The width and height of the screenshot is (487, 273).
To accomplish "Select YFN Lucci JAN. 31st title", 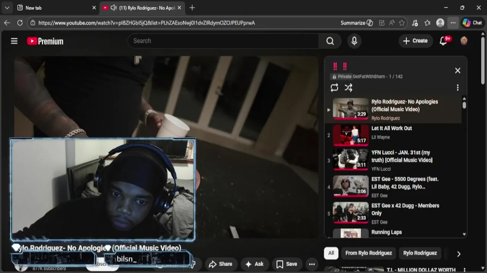I will [402, 156].
